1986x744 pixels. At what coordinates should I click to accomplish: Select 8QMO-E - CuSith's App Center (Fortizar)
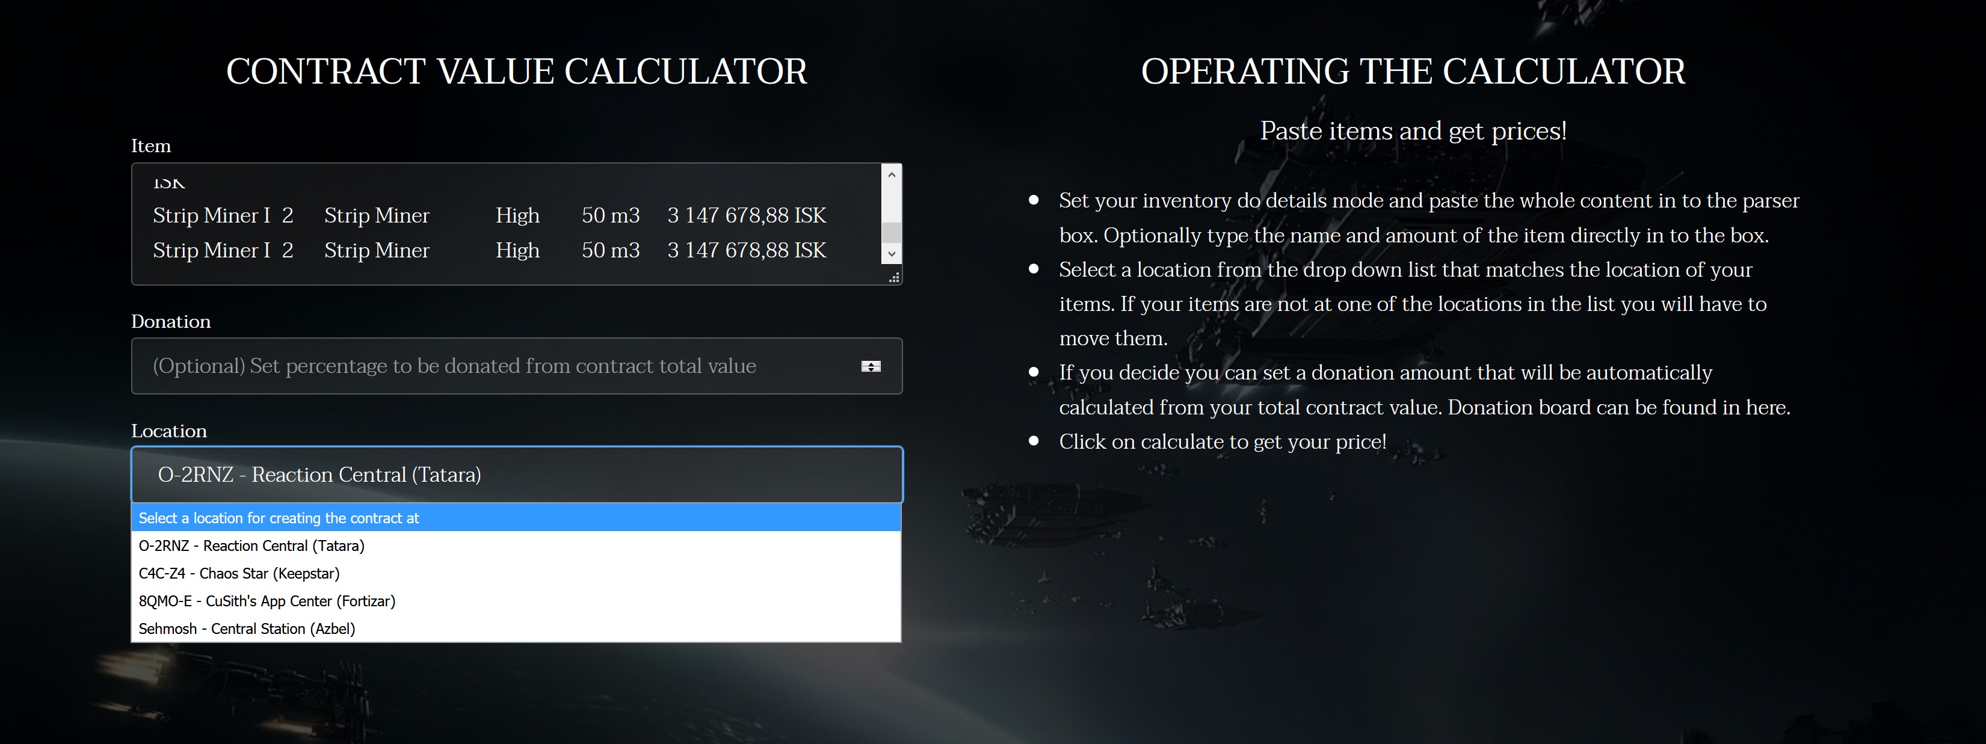click(516, 601)
